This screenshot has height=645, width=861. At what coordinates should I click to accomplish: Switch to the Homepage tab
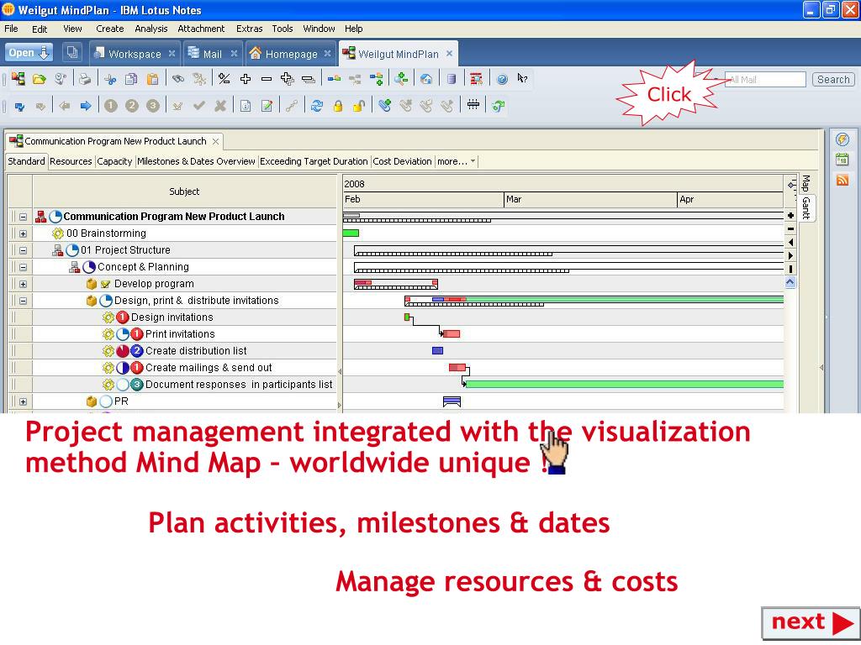coord(290,54)
